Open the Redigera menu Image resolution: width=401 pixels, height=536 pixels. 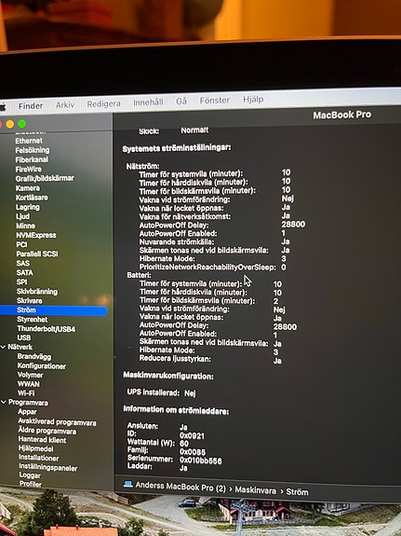(x=103, y=103)
